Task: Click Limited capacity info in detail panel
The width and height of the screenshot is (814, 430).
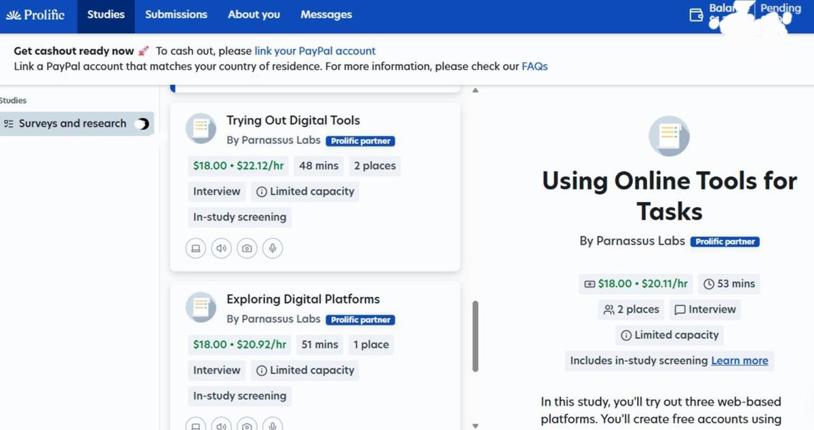Action: pos(670,335)
